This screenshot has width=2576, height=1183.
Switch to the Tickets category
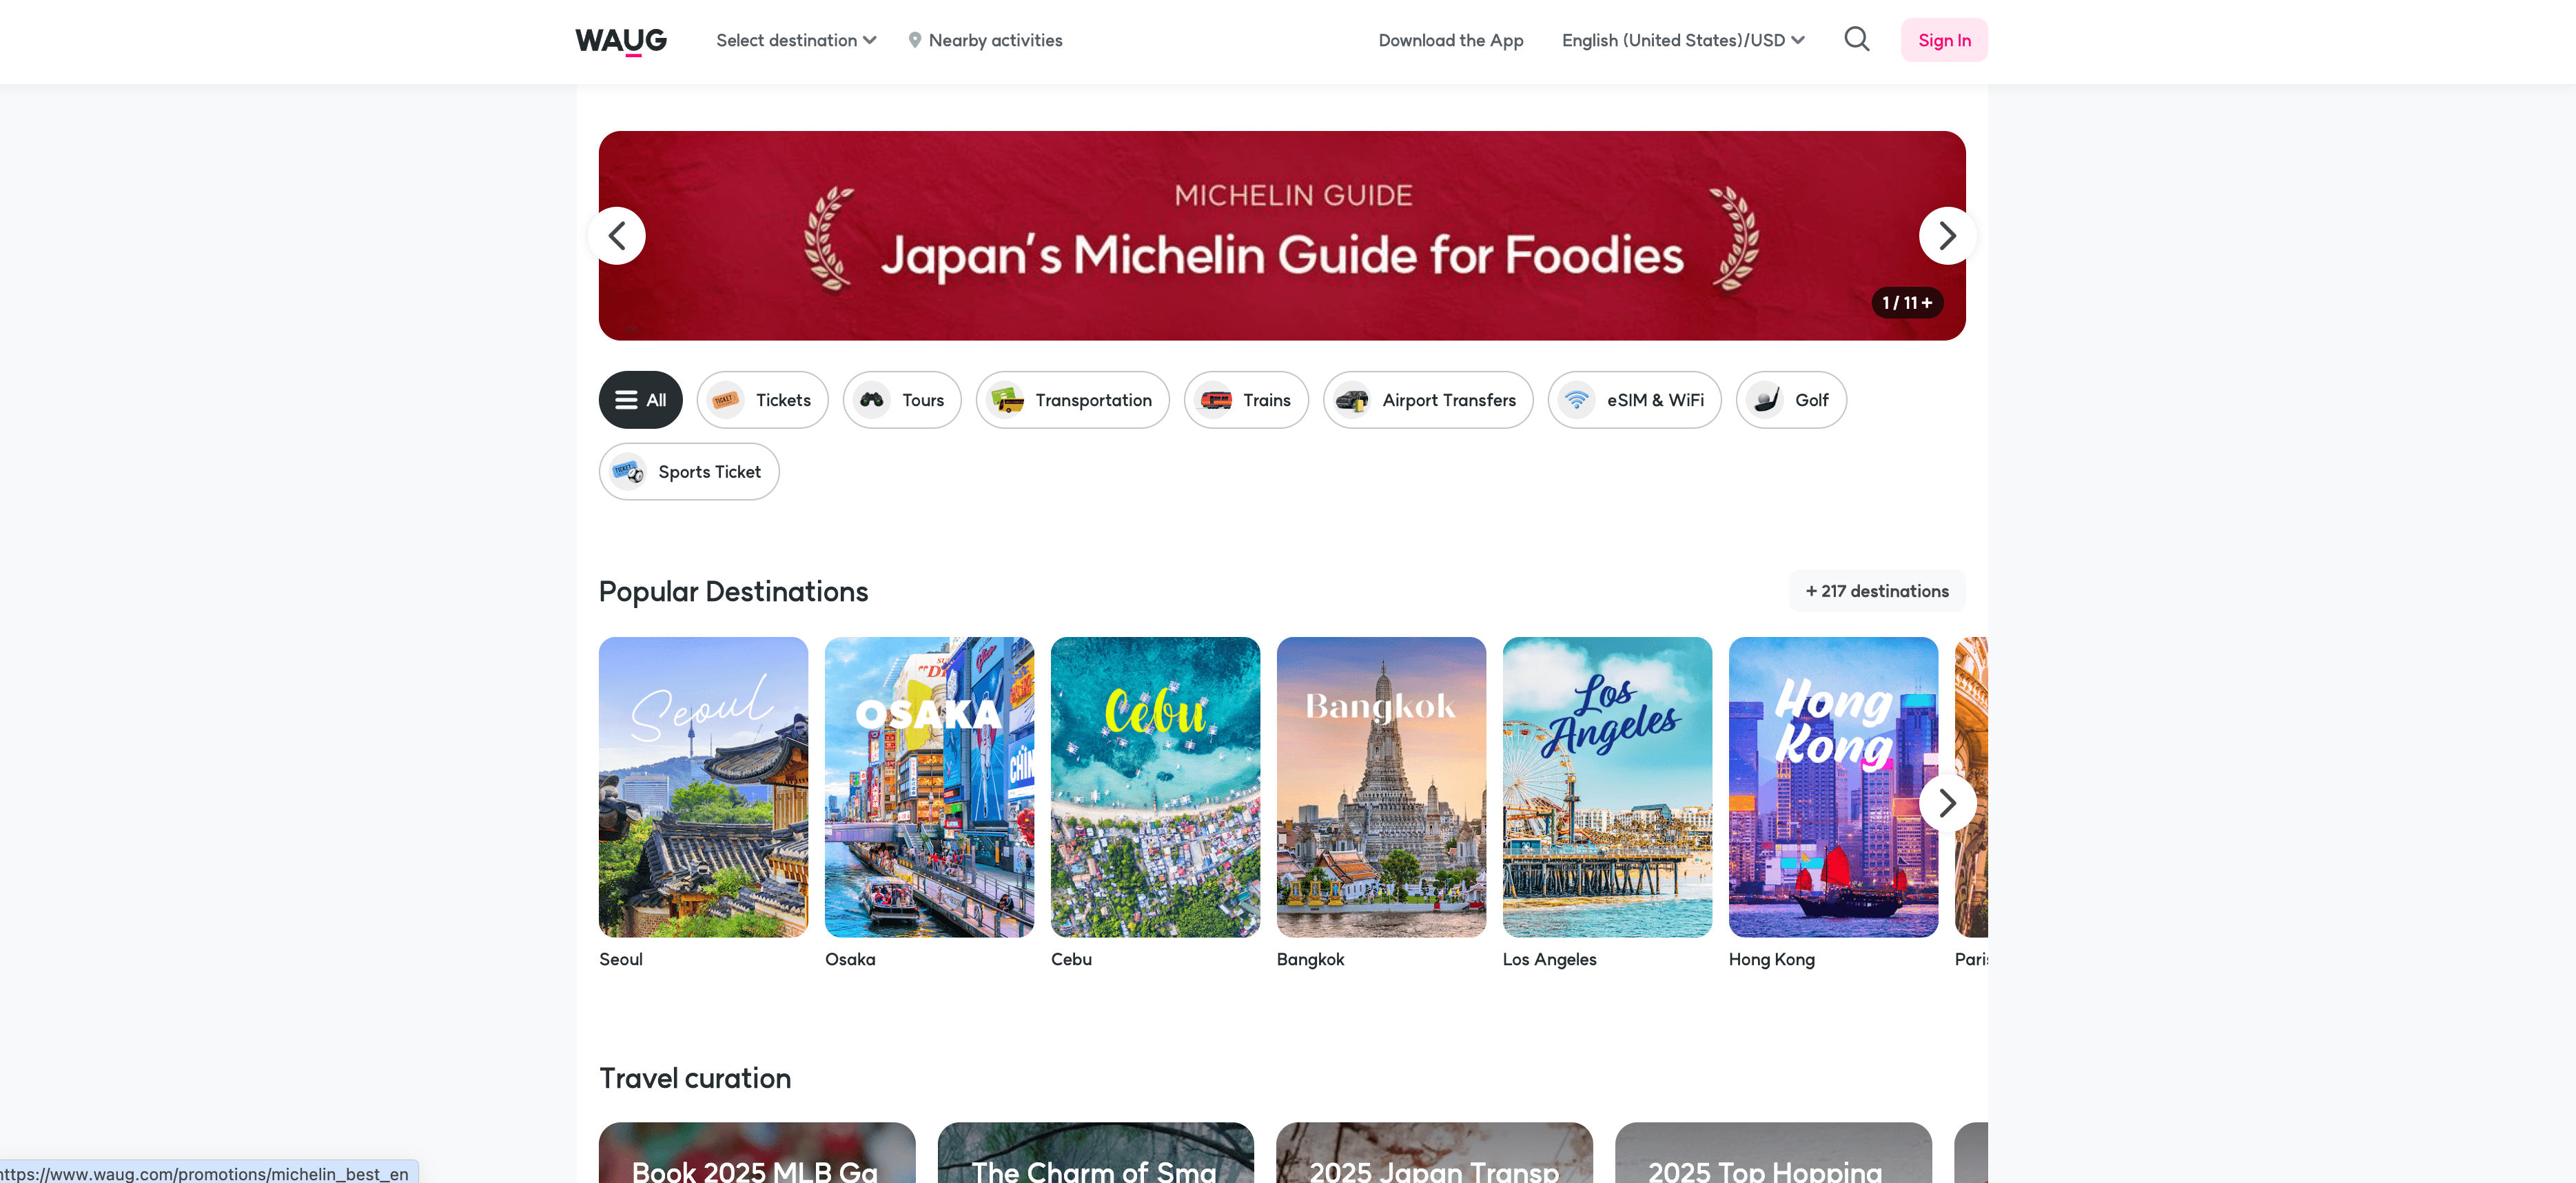[762, 400]
